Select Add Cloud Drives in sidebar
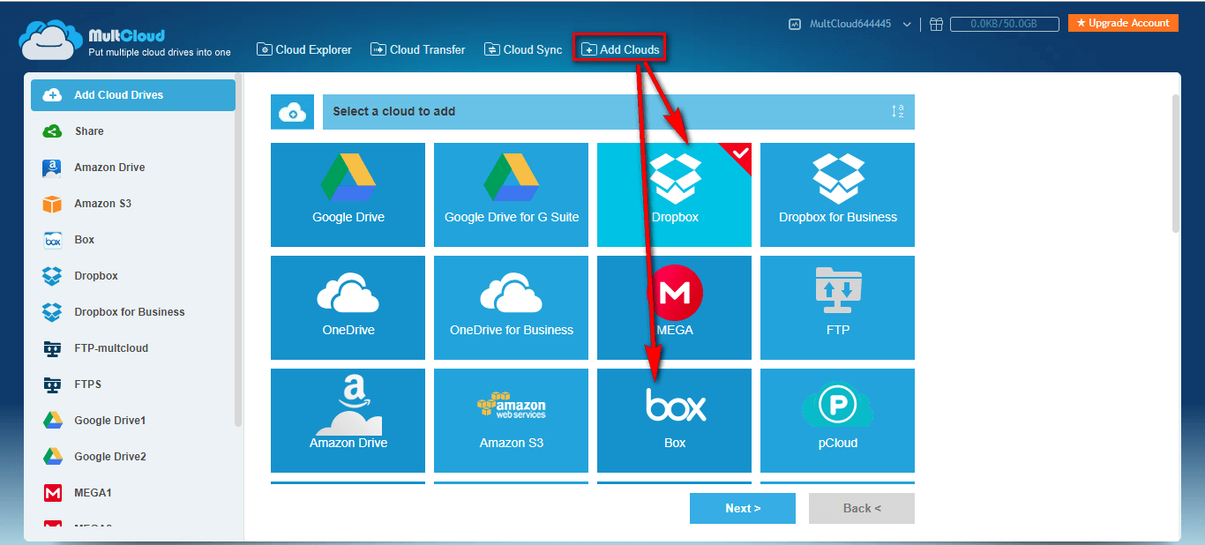1205x545 pixels. pyautogui.click(x=133, y=95)
